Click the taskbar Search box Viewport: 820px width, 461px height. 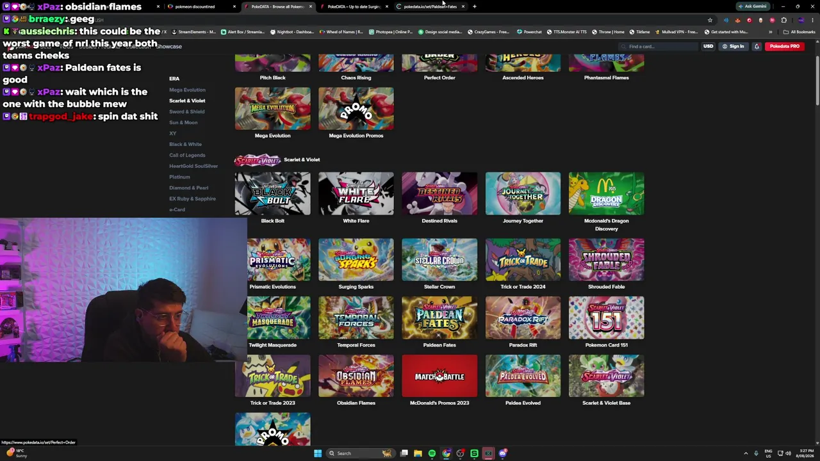tap(360, 453)
